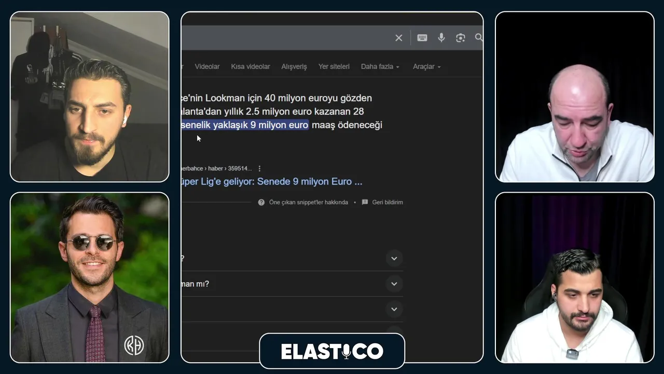Expand the Daha fazla dropdown
The image size is (664, 374).
380,66
